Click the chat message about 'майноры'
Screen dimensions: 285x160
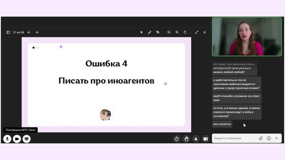pos(234,68)
